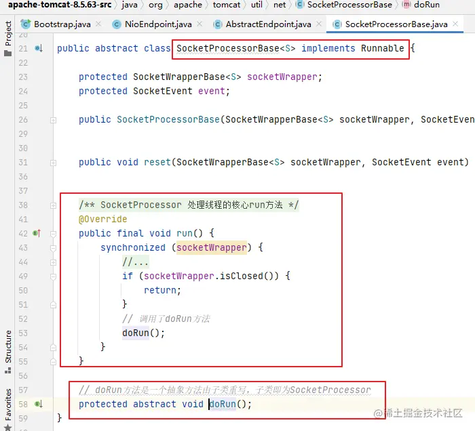The width and height of the screenshot is (475, 431).
Task: Expand the folded comment at line 44
Action: point(53,262)
